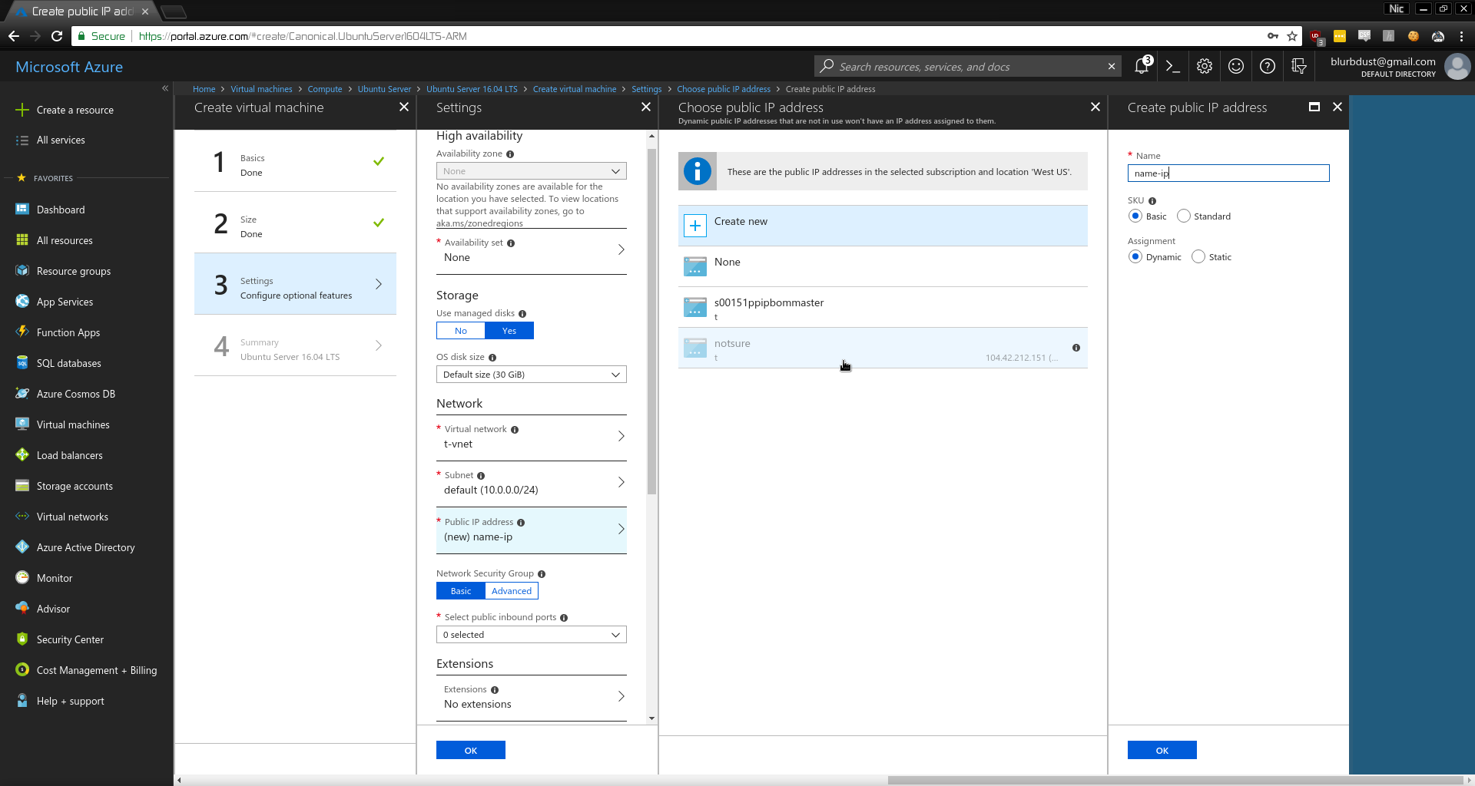The width and height of the screenshot is (1475, 786).
Task: Click Compute in the breadcrumb
Action: point(325,89)
